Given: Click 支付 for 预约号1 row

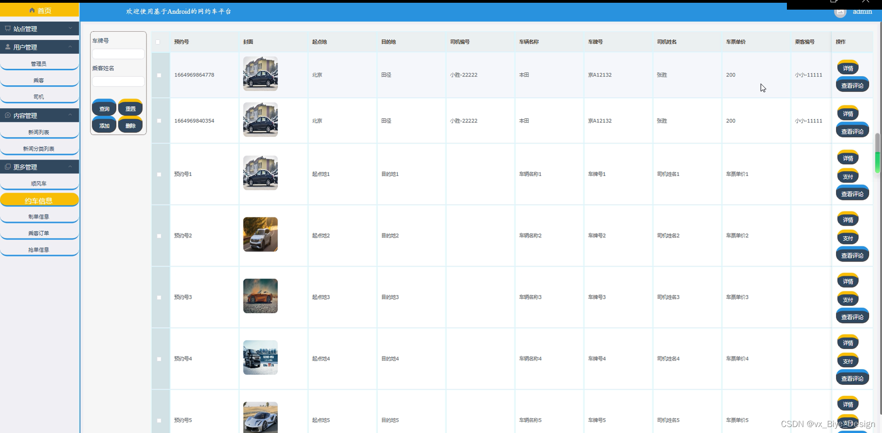Looking at the screenshot, I should point(848,176).
